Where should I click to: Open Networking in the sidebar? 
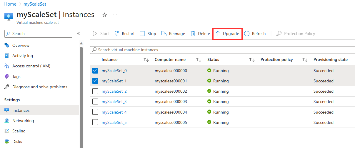(x=23, y=121)
